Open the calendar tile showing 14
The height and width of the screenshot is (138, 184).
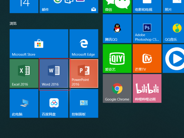[x=24, y=6]
